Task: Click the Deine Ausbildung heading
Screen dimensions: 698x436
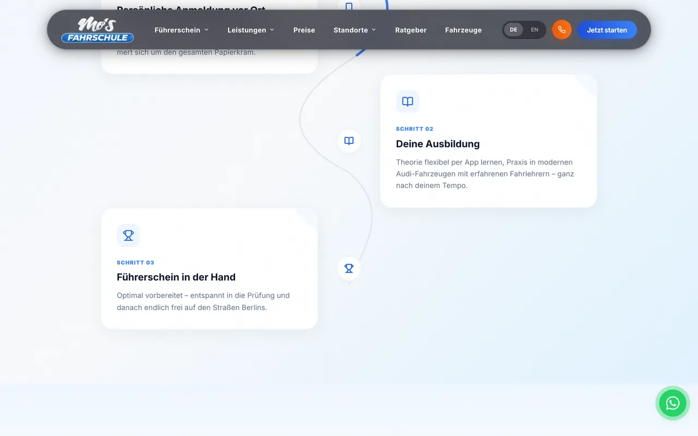Action: pyautogui.click(x=438, y=144)
